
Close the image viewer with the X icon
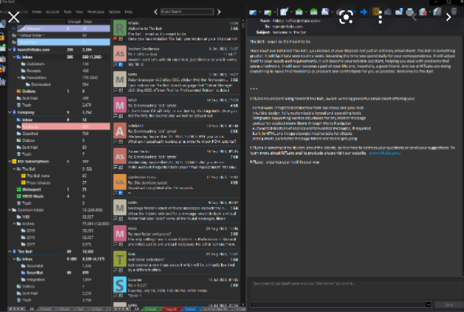click(14, 17)
